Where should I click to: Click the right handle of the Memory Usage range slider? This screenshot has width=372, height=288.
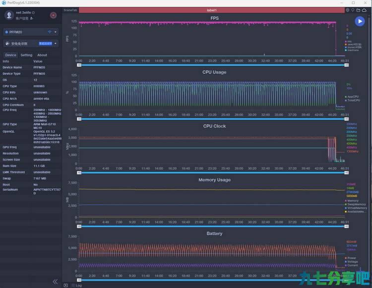tap(347, 227)
